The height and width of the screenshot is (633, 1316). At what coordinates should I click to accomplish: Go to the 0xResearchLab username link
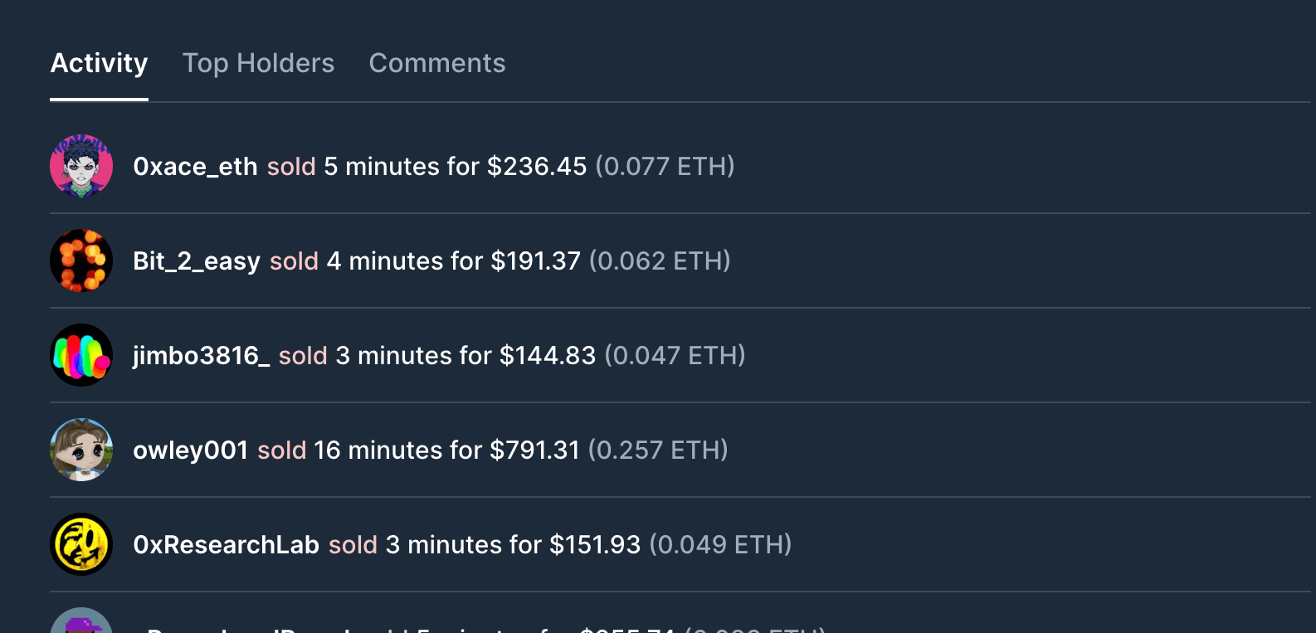point(227,545)
